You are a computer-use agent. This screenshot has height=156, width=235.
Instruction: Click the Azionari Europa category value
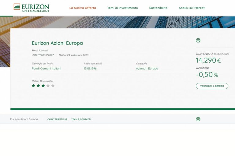[x=147, y=69]
